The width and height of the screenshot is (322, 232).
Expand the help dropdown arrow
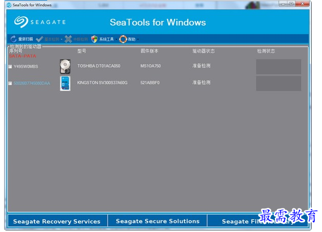(138, 39)
